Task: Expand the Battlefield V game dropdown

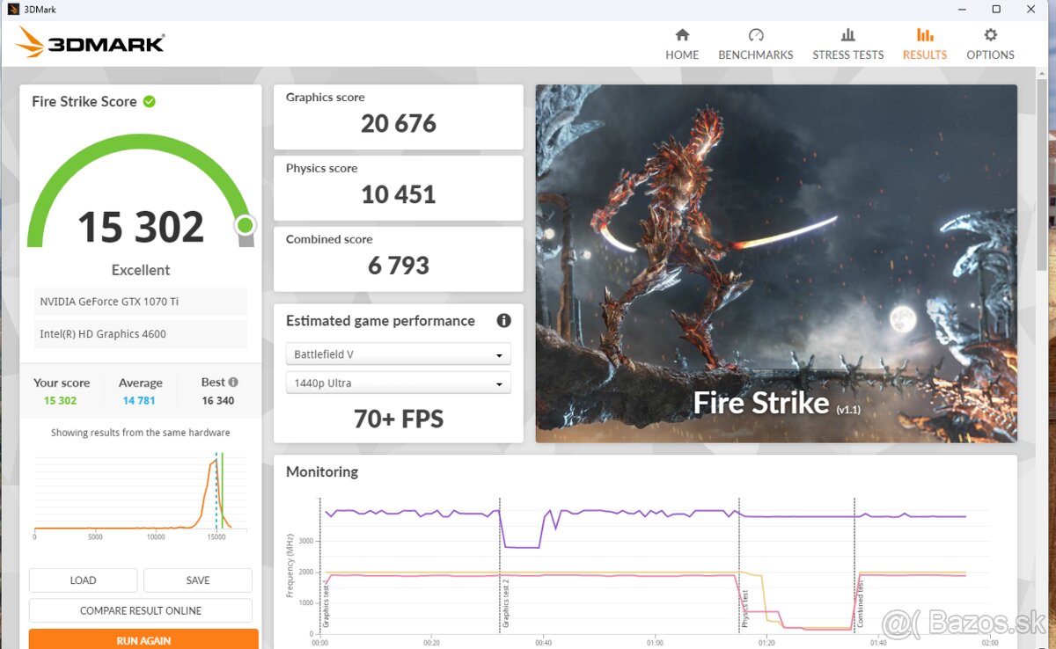Action: [x=398, y=354]
